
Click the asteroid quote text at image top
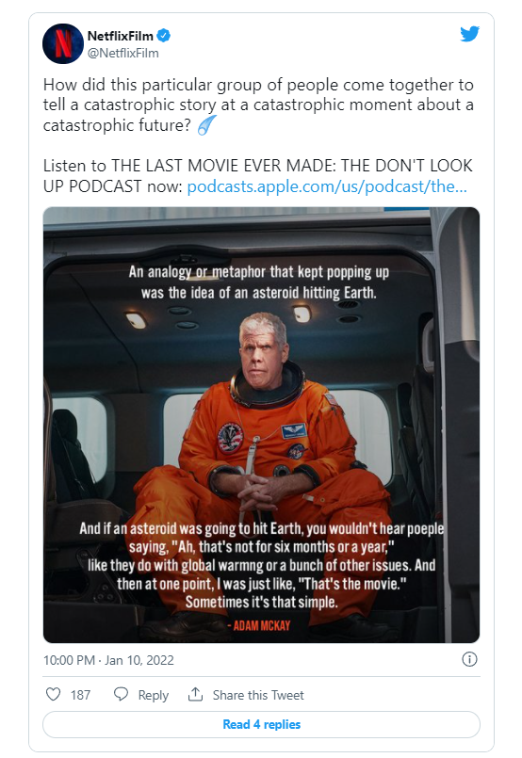(259, 282)
